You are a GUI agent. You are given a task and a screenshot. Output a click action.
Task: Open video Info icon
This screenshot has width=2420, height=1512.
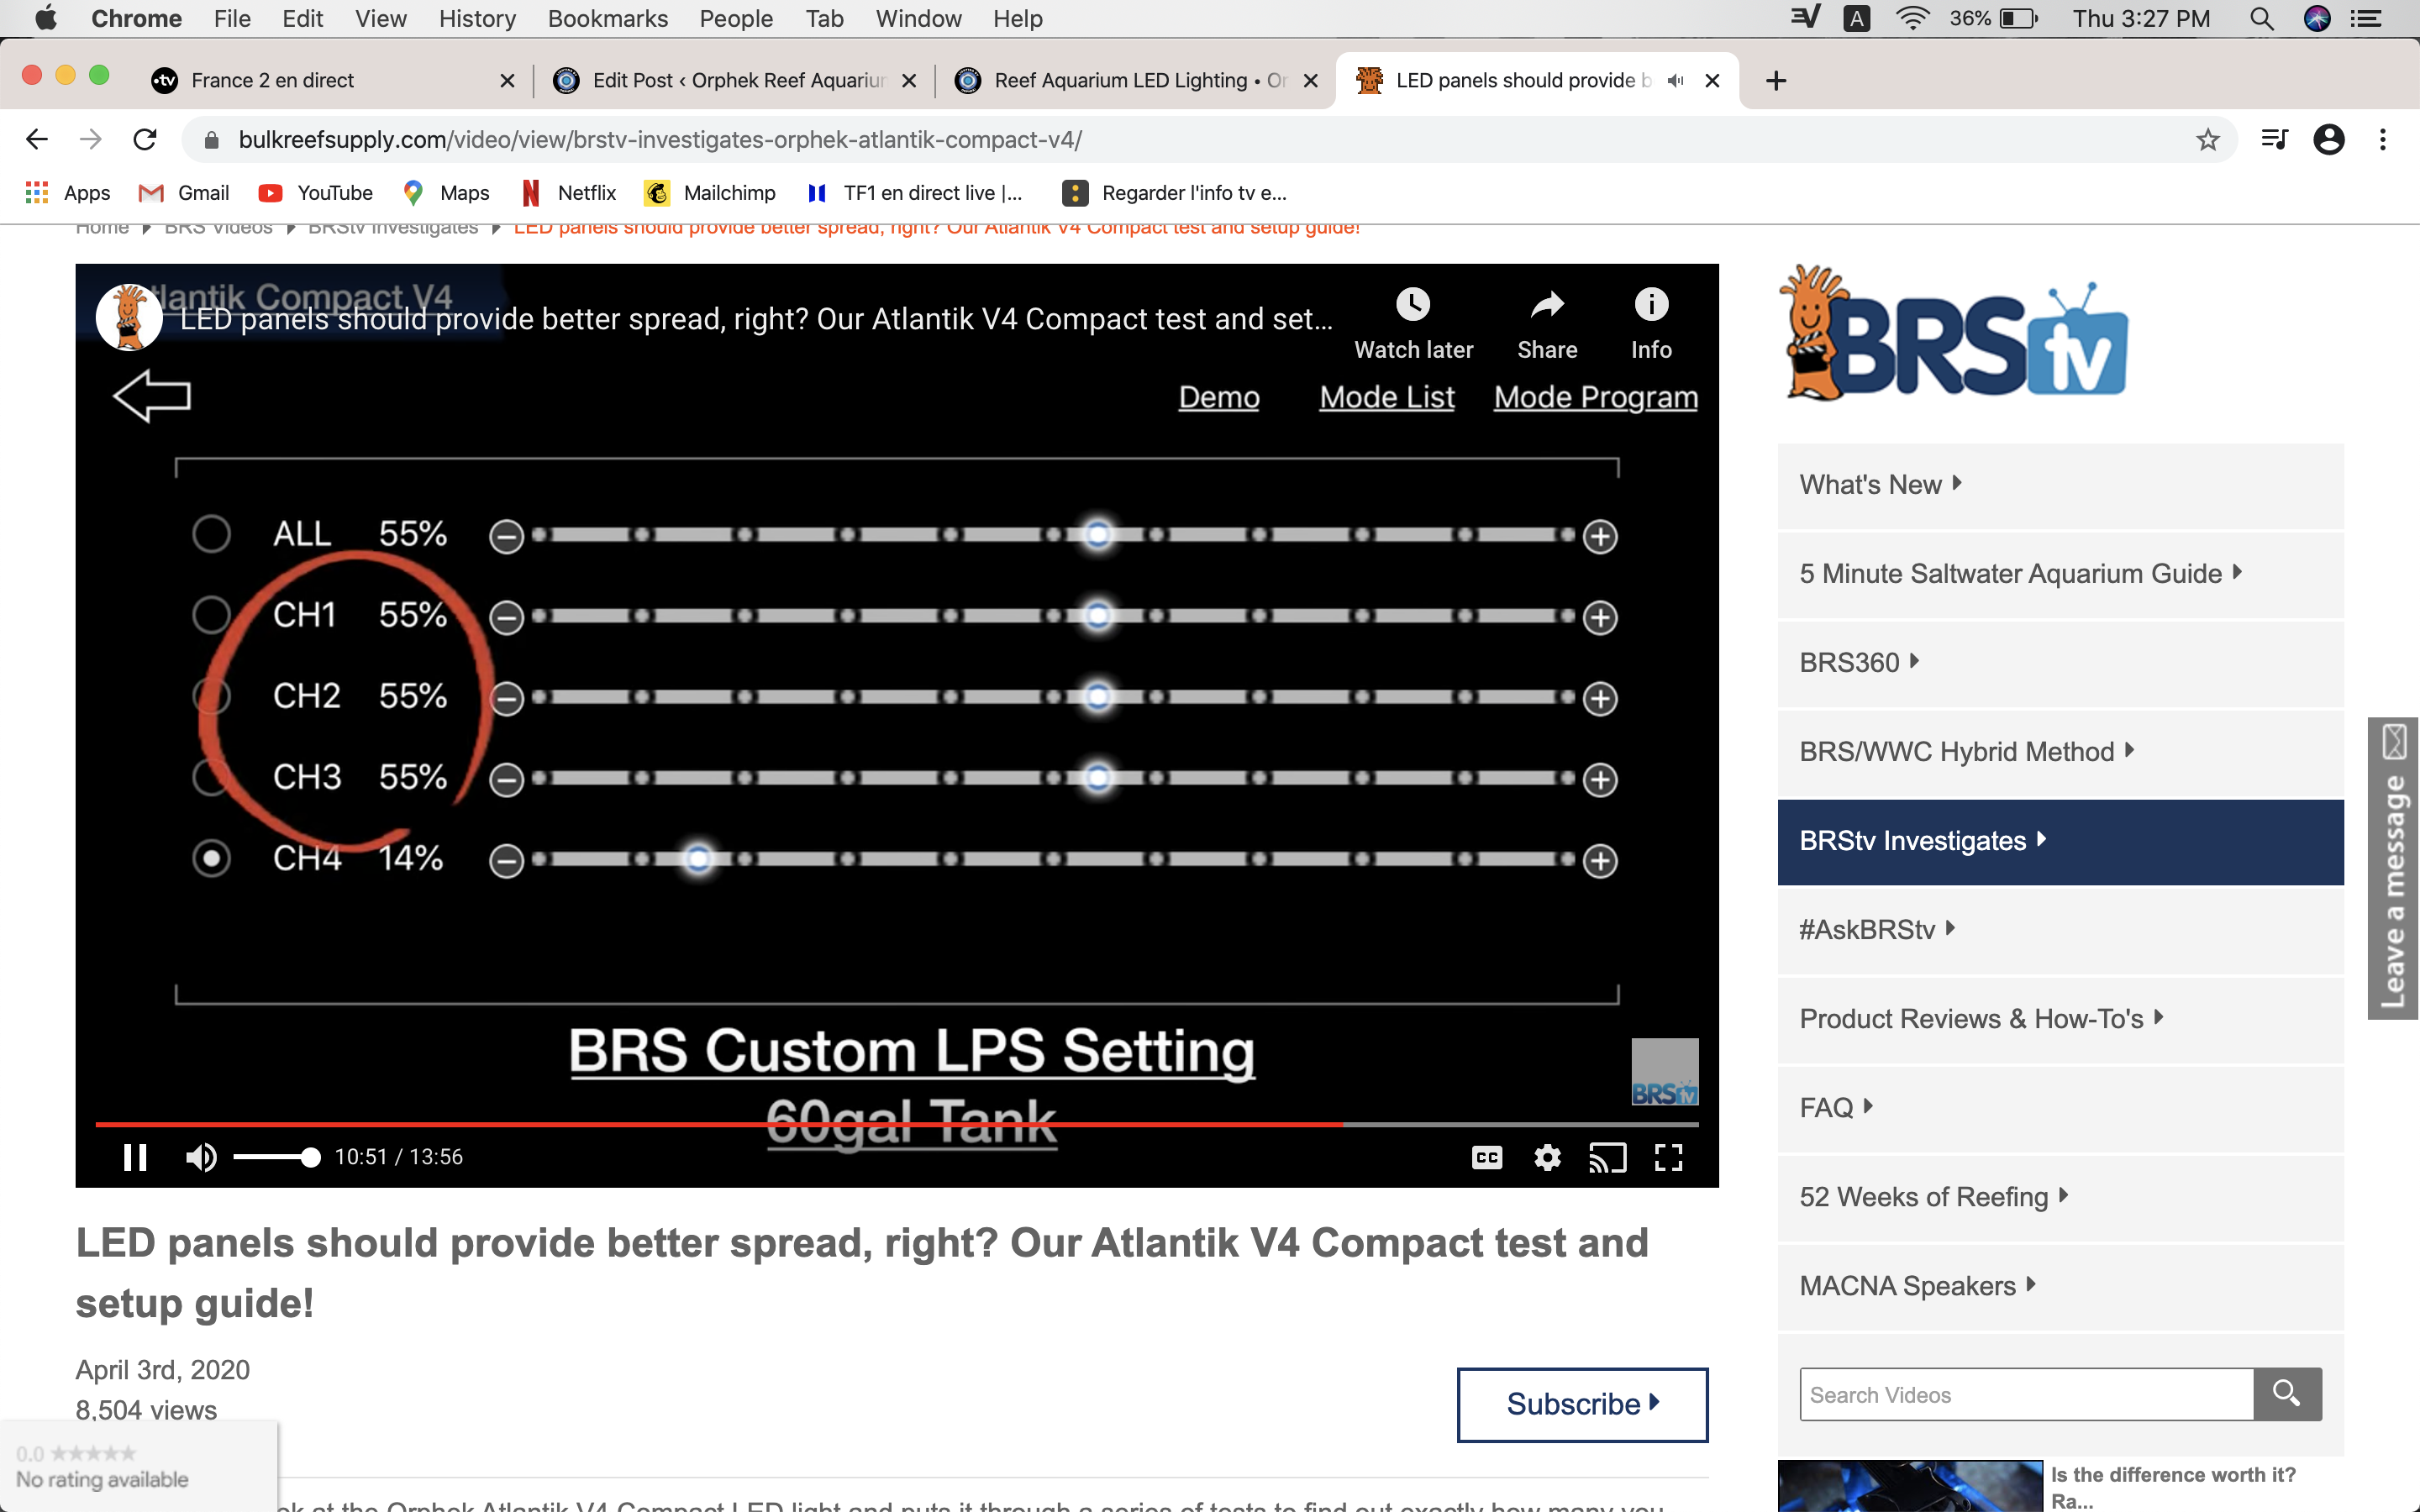1651,304
